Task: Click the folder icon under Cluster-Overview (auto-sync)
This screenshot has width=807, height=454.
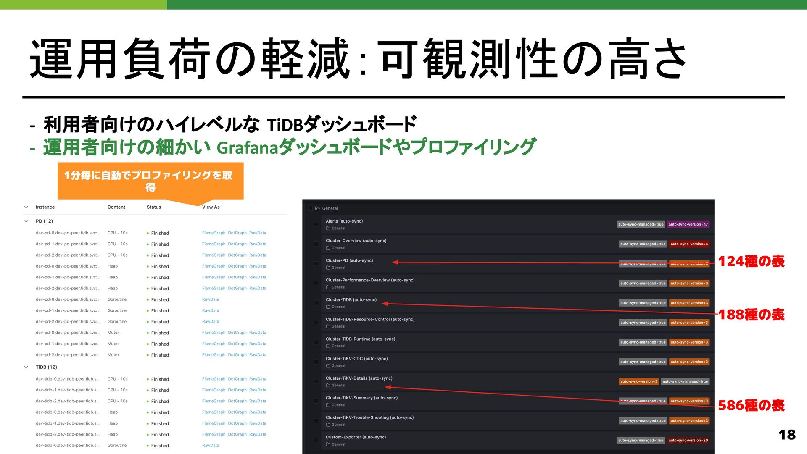Action: [x=328, y=248]
